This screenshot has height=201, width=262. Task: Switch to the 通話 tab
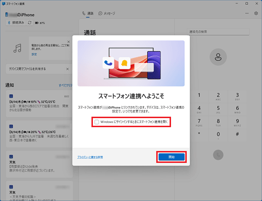(88, 13)
